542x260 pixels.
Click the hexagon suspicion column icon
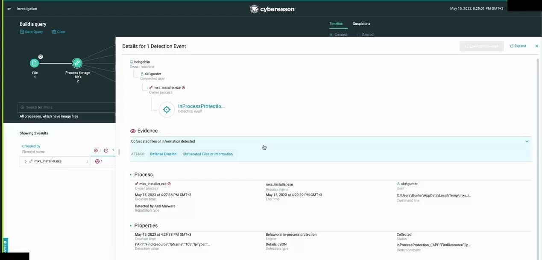click(106, 151)
